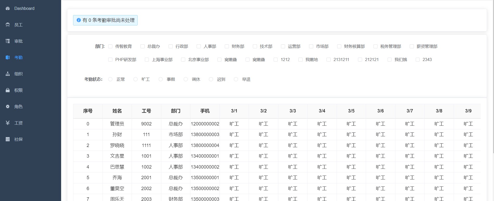Click the name cell 管理员
The image size is (494, 201).
[x=117, y=124]
